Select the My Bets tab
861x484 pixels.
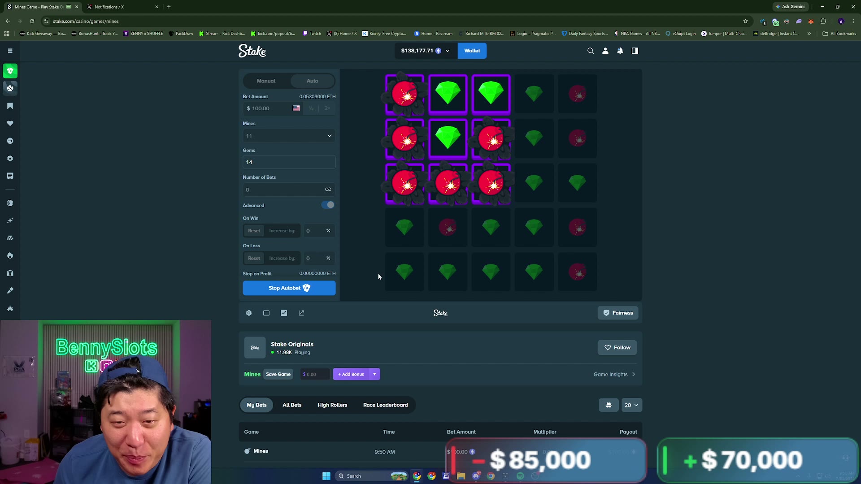click(257, 405)
